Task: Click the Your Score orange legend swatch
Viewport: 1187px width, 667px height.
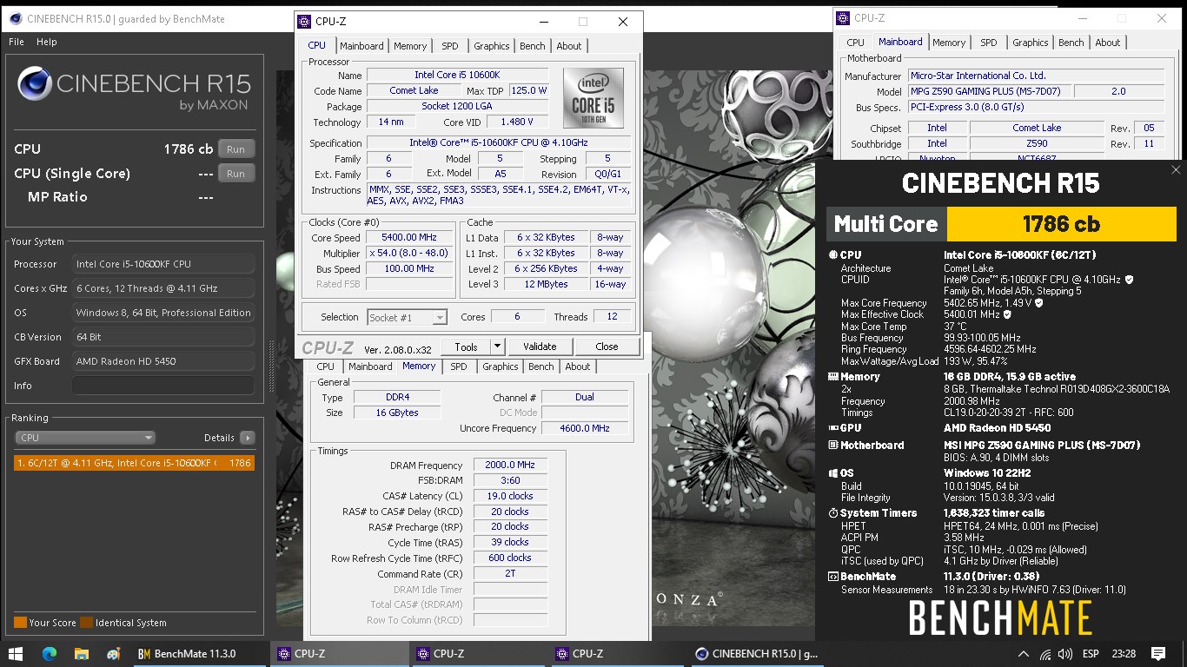Action: click(x=20, y=623)
